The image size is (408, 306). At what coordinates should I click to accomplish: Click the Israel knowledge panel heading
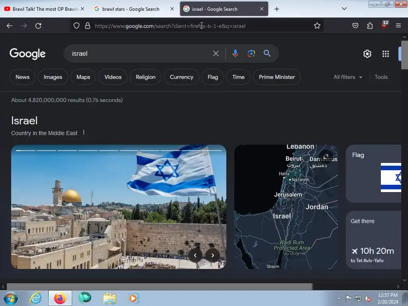click(24, 120)
